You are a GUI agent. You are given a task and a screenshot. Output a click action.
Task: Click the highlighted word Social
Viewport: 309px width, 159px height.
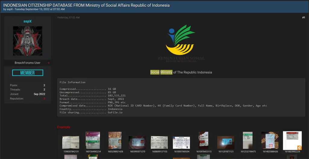pyautogui.click(x=155, y=72)
